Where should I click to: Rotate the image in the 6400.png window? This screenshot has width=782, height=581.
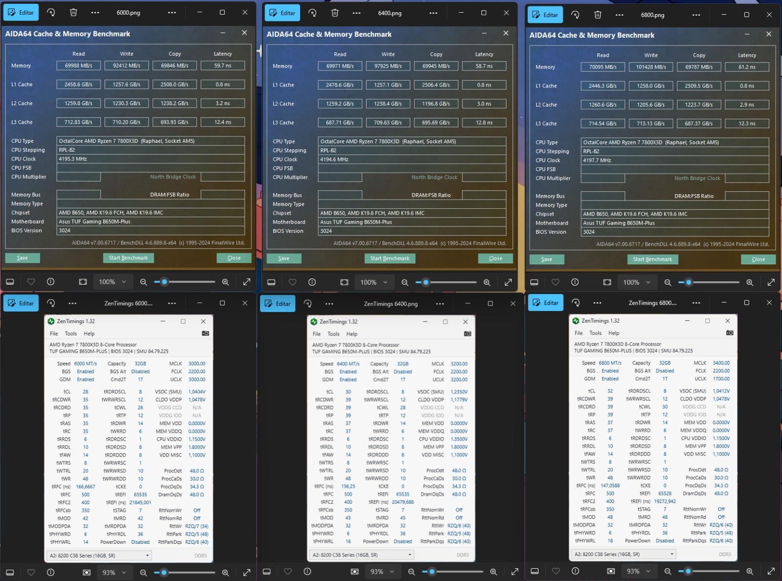(x=312, y=13)
